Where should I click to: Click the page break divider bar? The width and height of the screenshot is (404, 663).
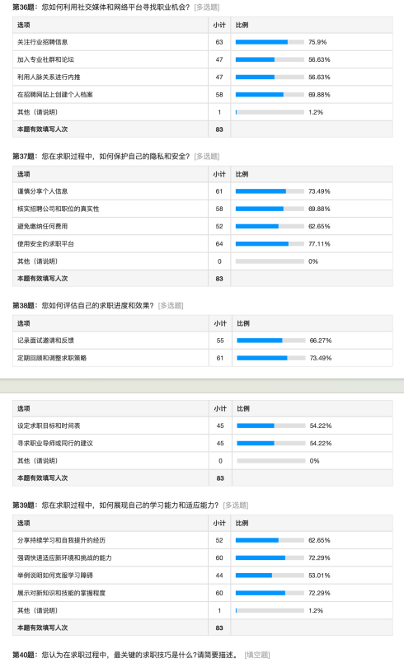[x=202, y=386]
